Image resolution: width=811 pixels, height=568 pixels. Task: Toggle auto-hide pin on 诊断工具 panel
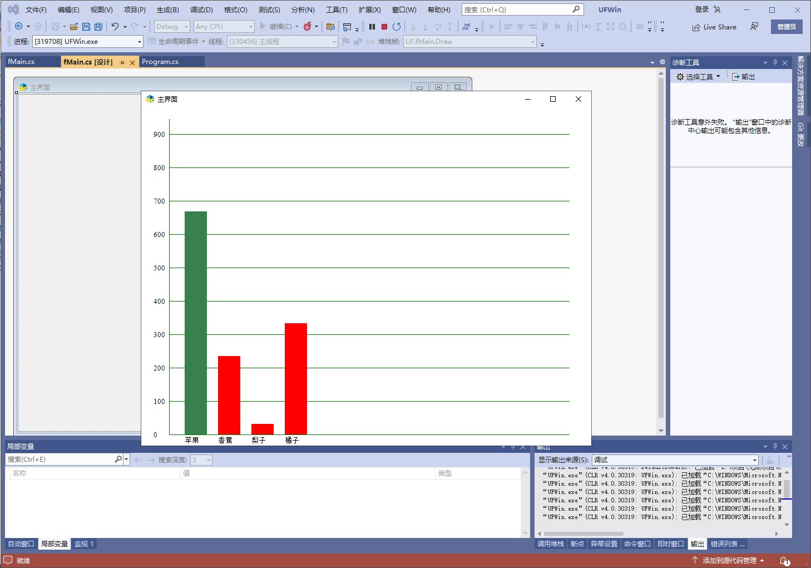(775, 62)
